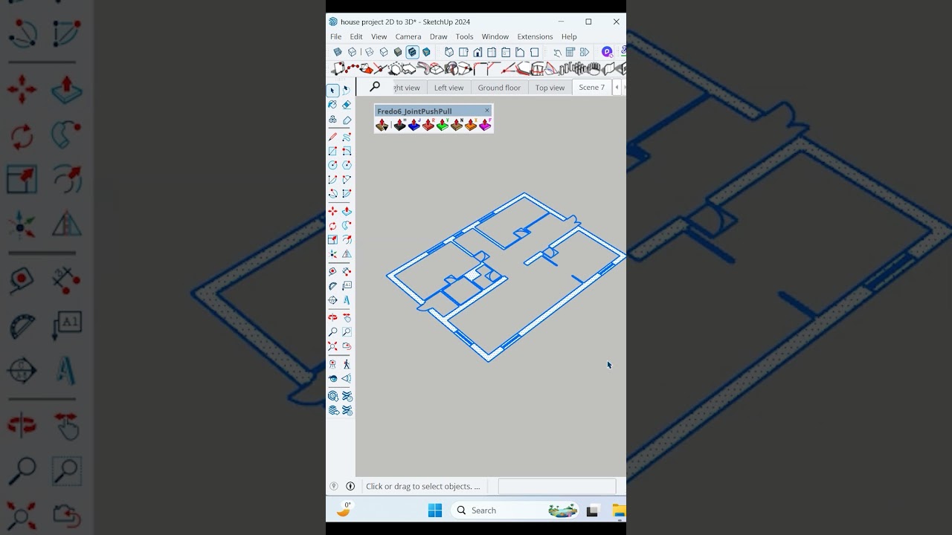
Task: Activate the Move tool
Action: [x=332, y=212]
